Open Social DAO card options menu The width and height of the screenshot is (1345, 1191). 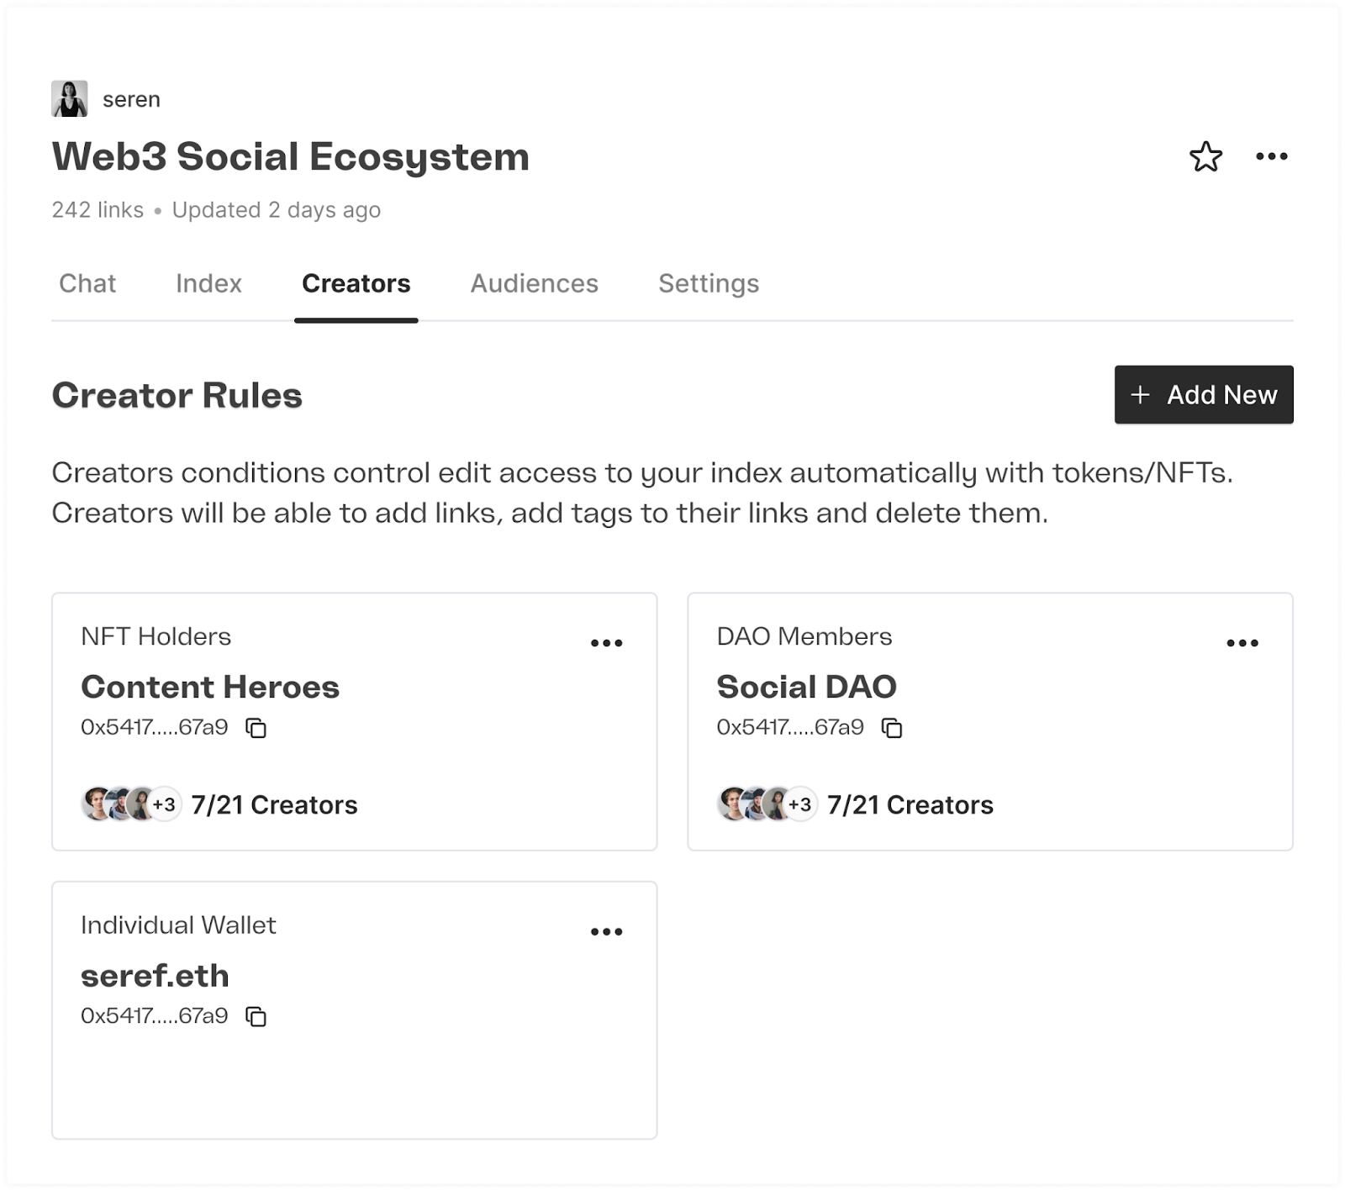pos(1242,644)
